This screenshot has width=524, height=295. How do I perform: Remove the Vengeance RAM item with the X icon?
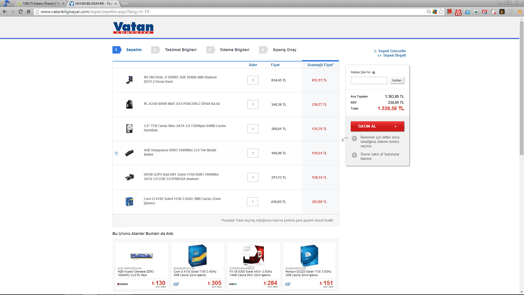[117, 153]
